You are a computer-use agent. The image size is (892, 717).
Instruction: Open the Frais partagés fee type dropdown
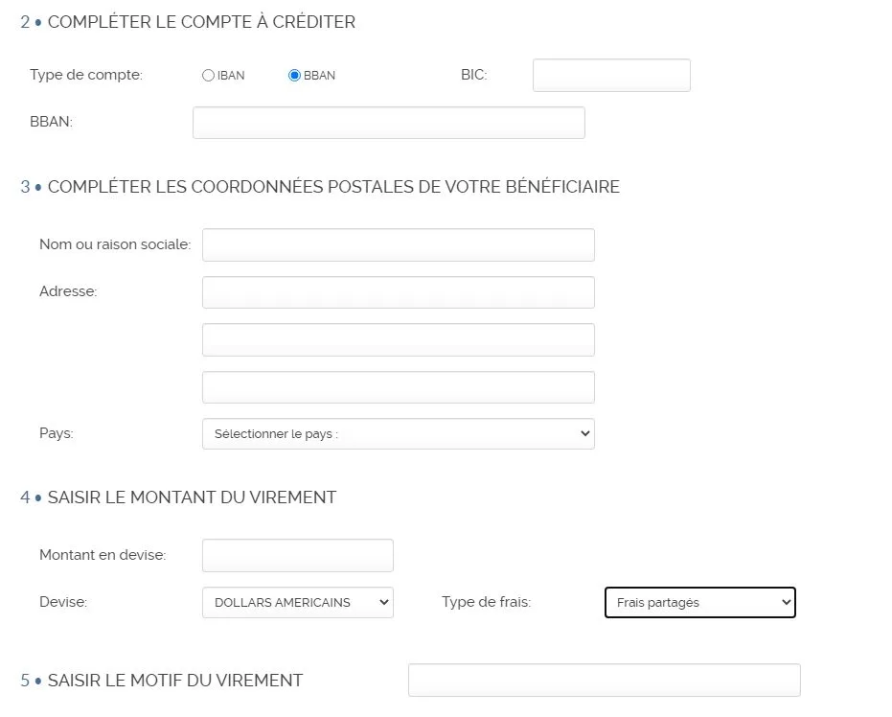[699, 603]
